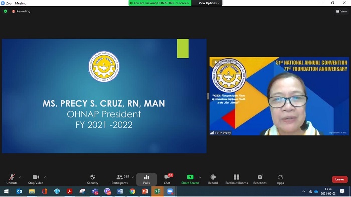Open video options arrow beside Stop Video
351x197 pixels.
[x=45, y=177]
